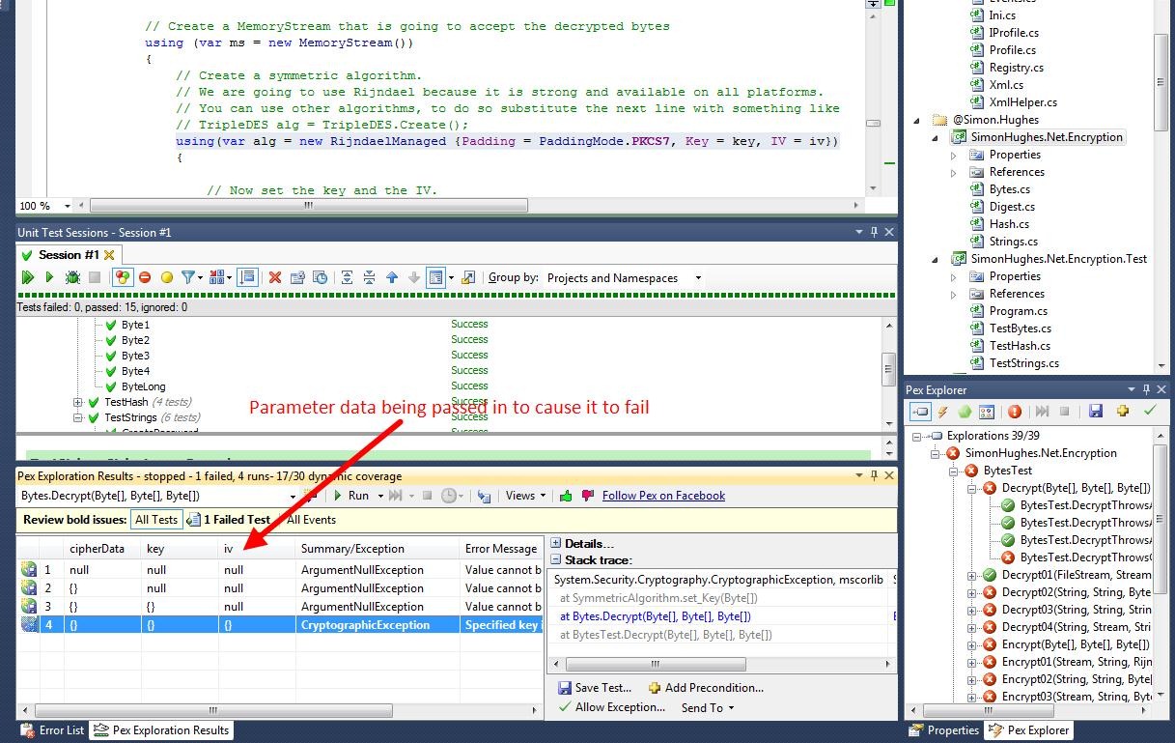The height and width of the screenshot is (743, 1175).
Task: Select Pex result row 1 ArgumentNullException
Action: point(280,570)
